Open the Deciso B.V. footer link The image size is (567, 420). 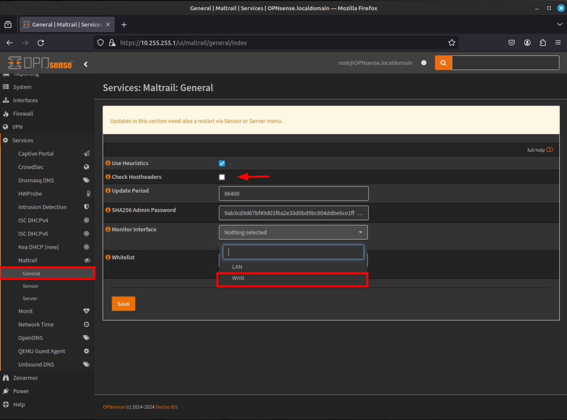pyautogui.click(x=167, y=407)
